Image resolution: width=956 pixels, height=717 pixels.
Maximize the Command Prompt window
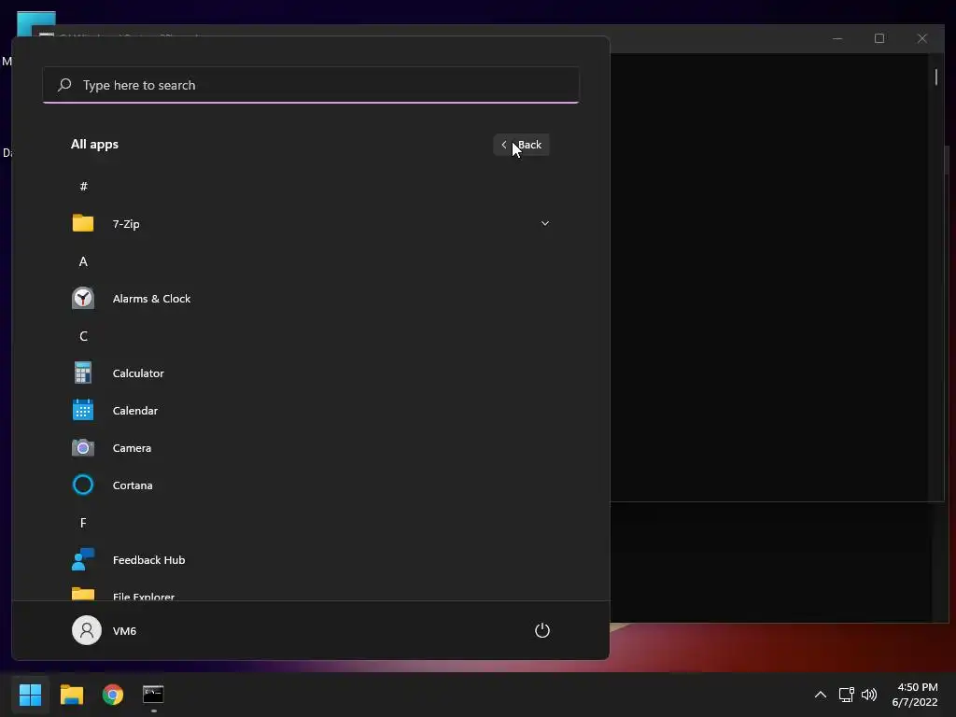point(879,38)
